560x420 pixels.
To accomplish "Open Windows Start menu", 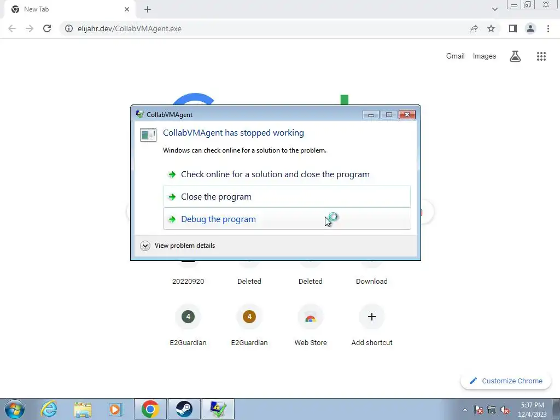I will tap(15, 409).
